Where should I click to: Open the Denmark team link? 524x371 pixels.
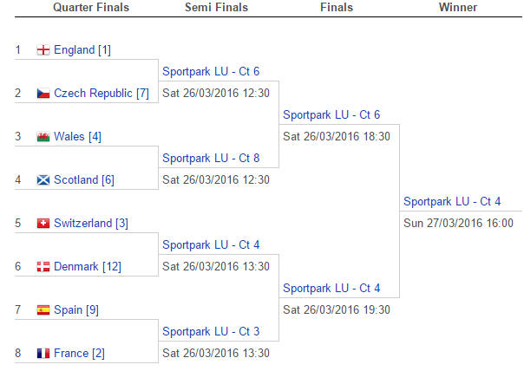point(75,267)
